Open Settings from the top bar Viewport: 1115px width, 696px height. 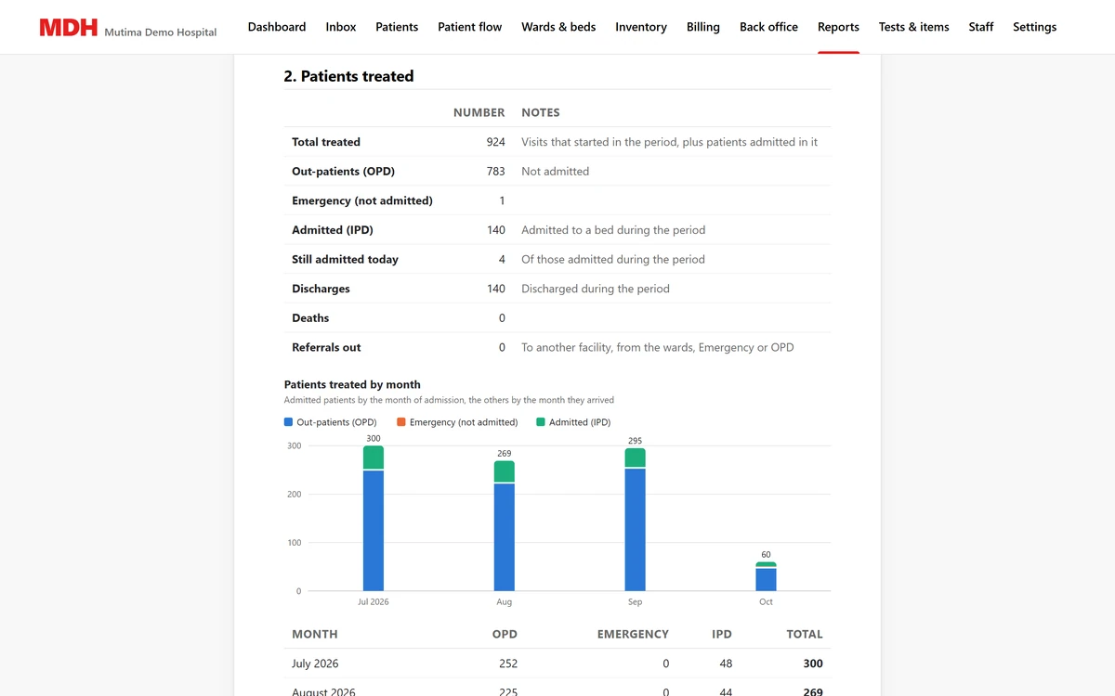(x=1034, y=27)
